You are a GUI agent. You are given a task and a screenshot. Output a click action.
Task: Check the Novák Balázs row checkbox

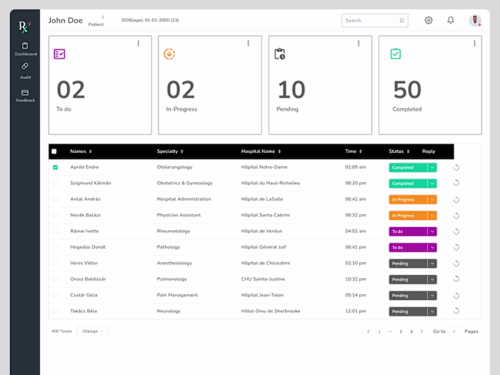tap(55, 215)
